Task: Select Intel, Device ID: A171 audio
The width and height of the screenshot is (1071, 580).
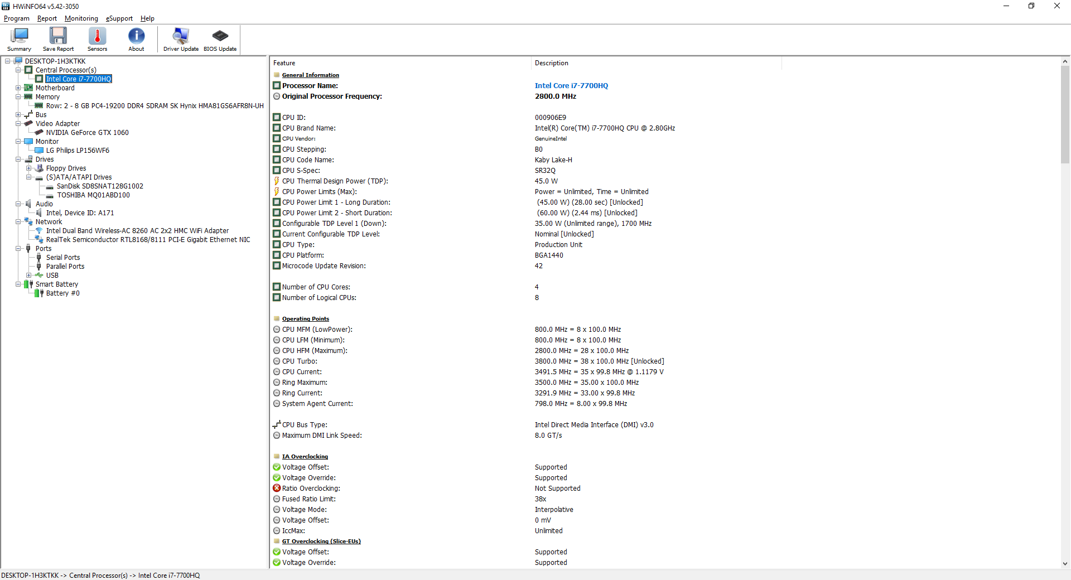Action: pyautogui.click(x=80, y=212)
